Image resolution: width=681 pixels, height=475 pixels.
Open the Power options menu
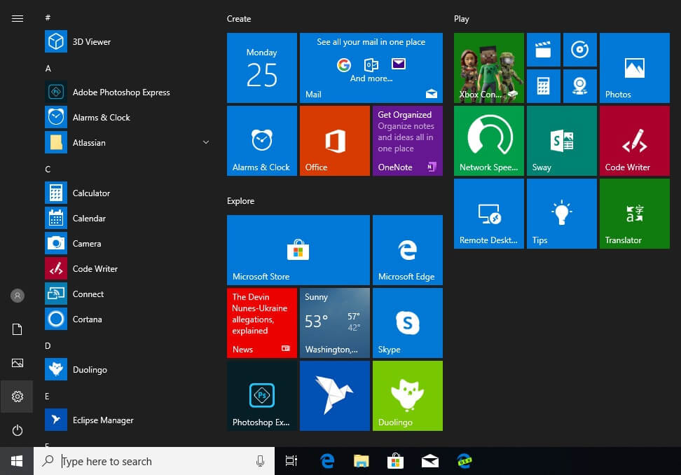pos(18,430)
